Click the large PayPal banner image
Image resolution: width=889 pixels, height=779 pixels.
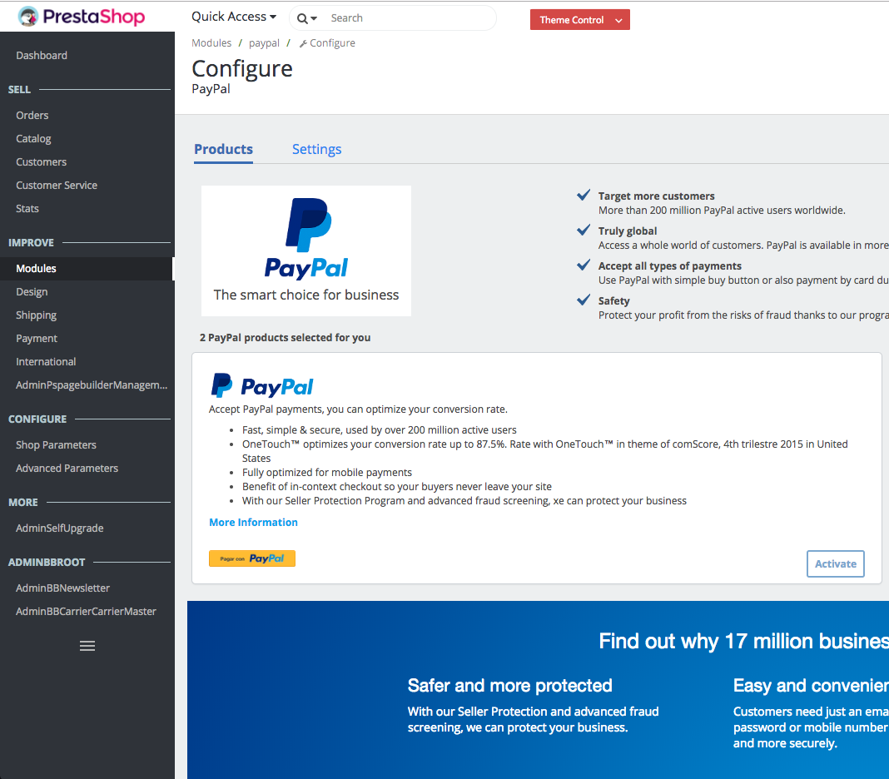click(x=306, y=251)
